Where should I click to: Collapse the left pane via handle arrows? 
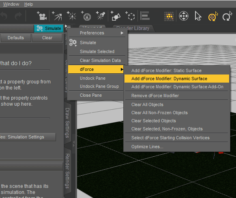click(x=74, y=144)
